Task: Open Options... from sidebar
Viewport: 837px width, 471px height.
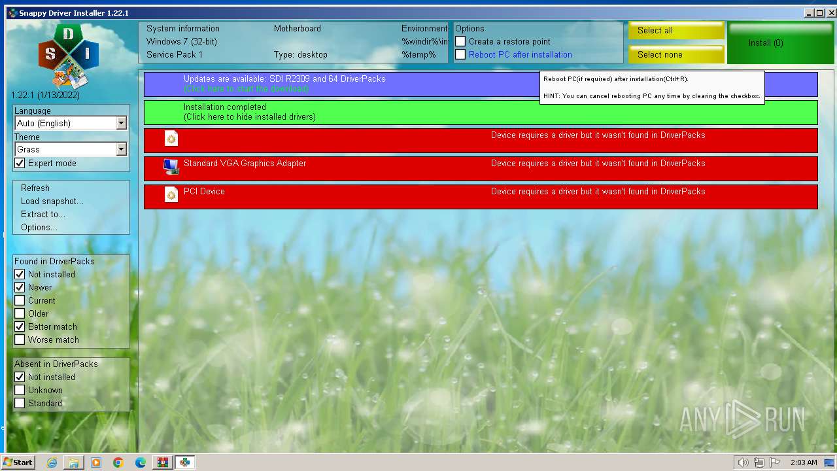Action: (x=39, y=227)
